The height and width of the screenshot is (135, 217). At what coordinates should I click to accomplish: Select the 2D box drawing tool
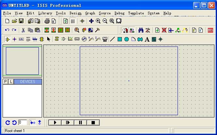120,39
